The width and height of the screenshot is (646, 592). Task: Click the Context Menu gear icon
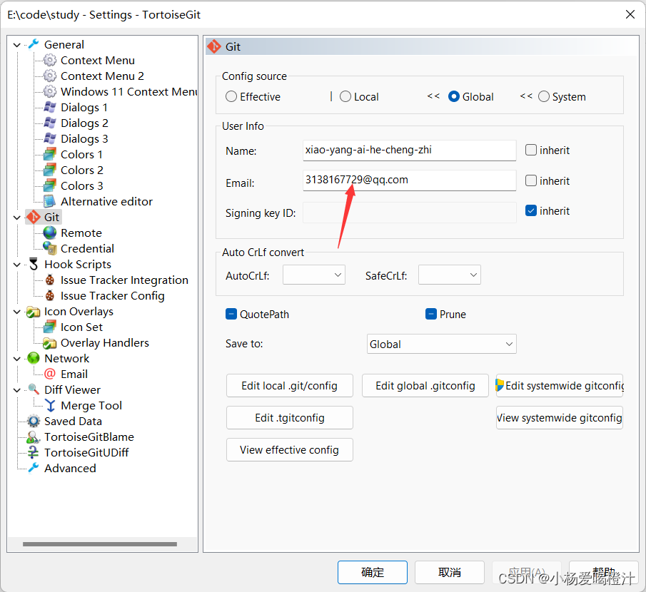pos(50,60)
